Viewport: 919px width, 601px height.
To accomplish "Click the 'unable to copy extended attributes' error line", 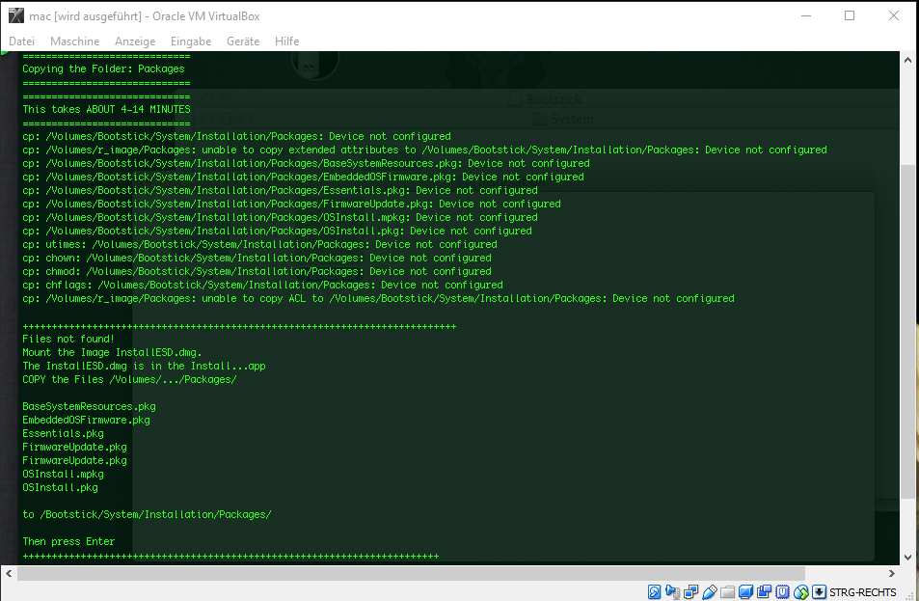I will tap(424, 150).
